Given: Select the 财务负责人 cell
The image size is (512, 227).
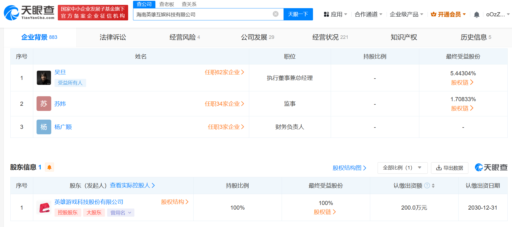Looking at the screenshot, I should (290, 127).
